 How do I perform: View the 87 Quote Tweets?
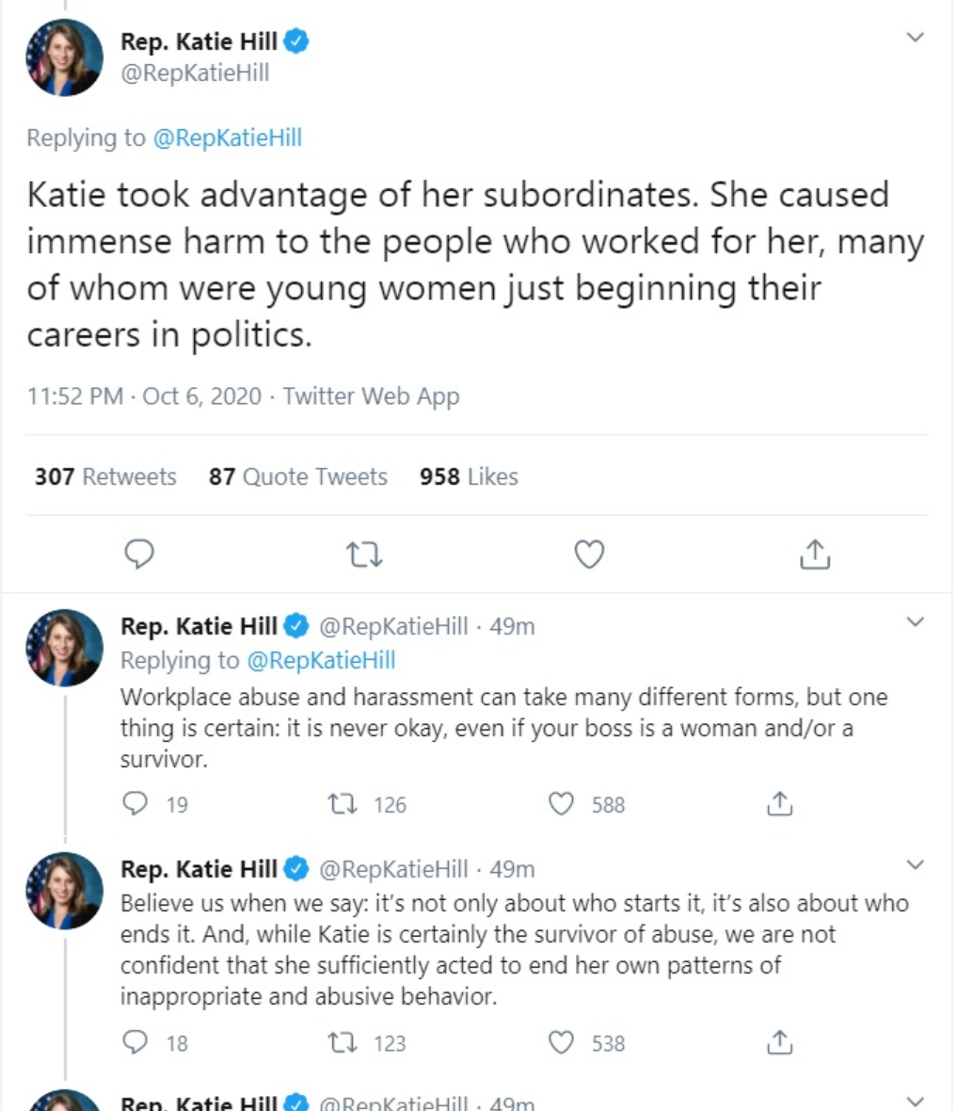(x=297, y=477)
